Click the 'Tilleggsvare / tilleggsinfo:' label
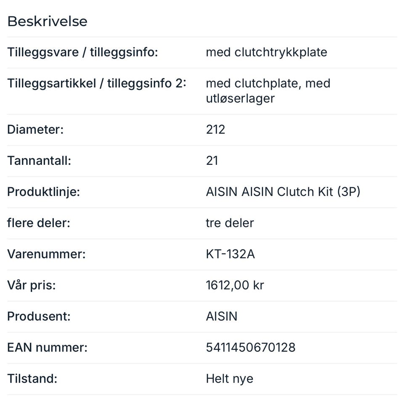Screen dimensions: 404x402 click(x=82, y=53)
